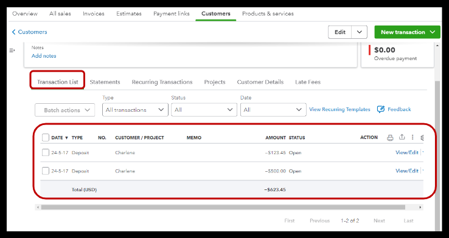The width and height of the screenshot is (449, 238).
Task: Click the horizontal scrollbar right arrow
Action: [420, 207]
